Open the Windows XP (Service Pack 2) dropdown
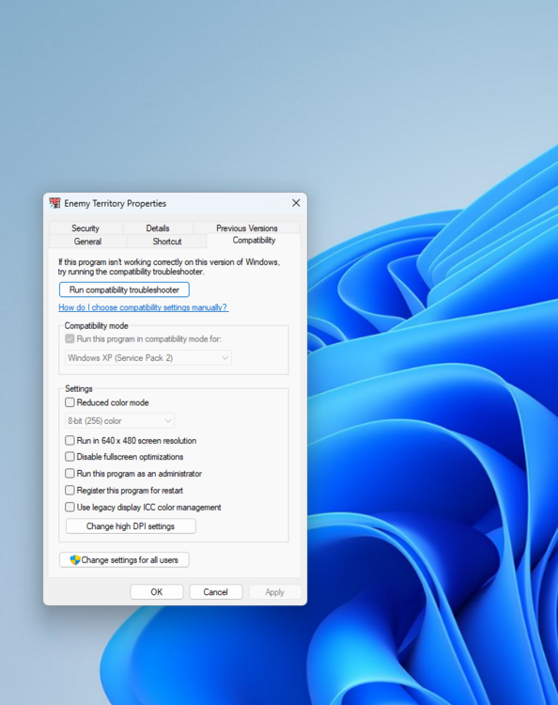This screenshot has height=705, width=558. 148,358
